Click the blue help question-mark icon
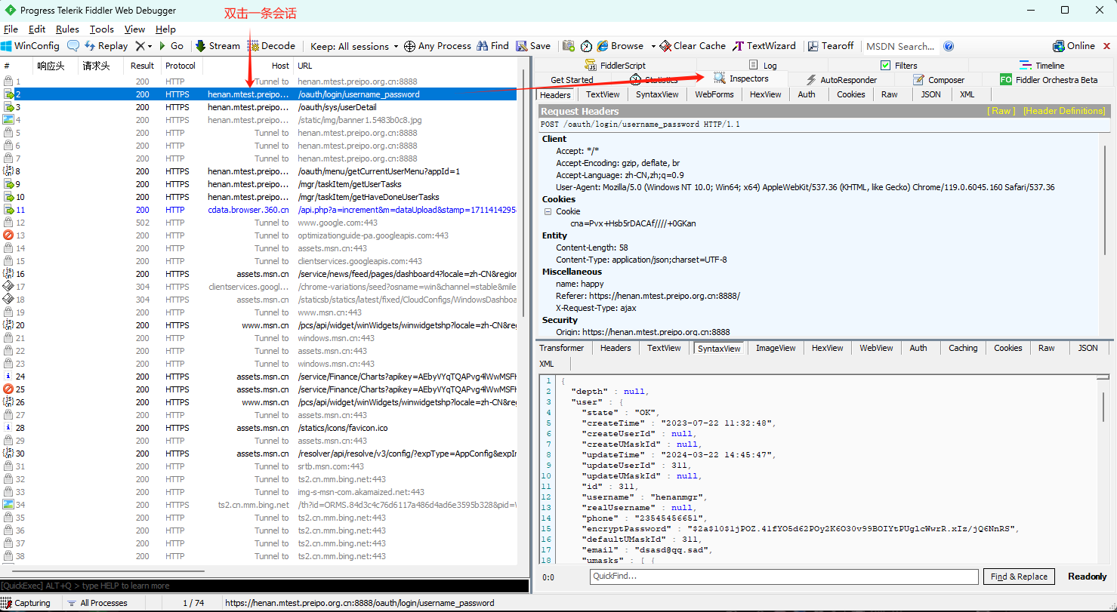The image size is (1117, 612). click(x=949, y=46)
